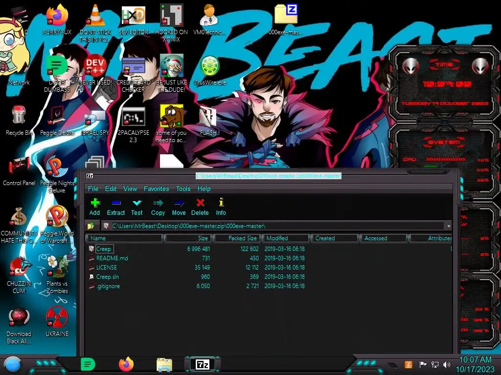This screenshot has height=375, width=501.
Task: Open the HxD editor desktop icon
Action: pos(133,20)
